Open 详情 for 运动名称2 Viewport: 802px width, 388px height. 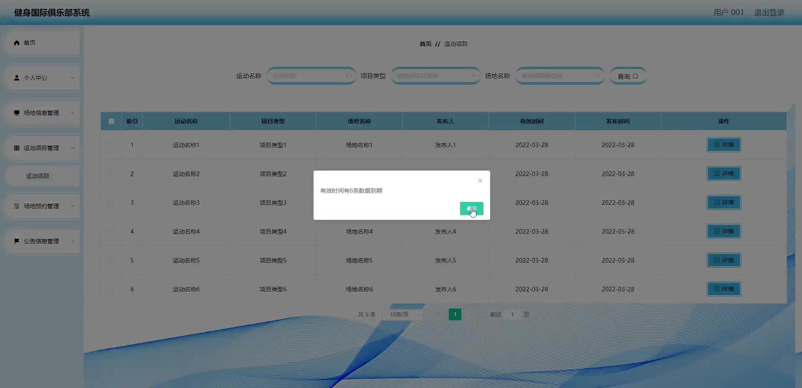tap(724, 174)
